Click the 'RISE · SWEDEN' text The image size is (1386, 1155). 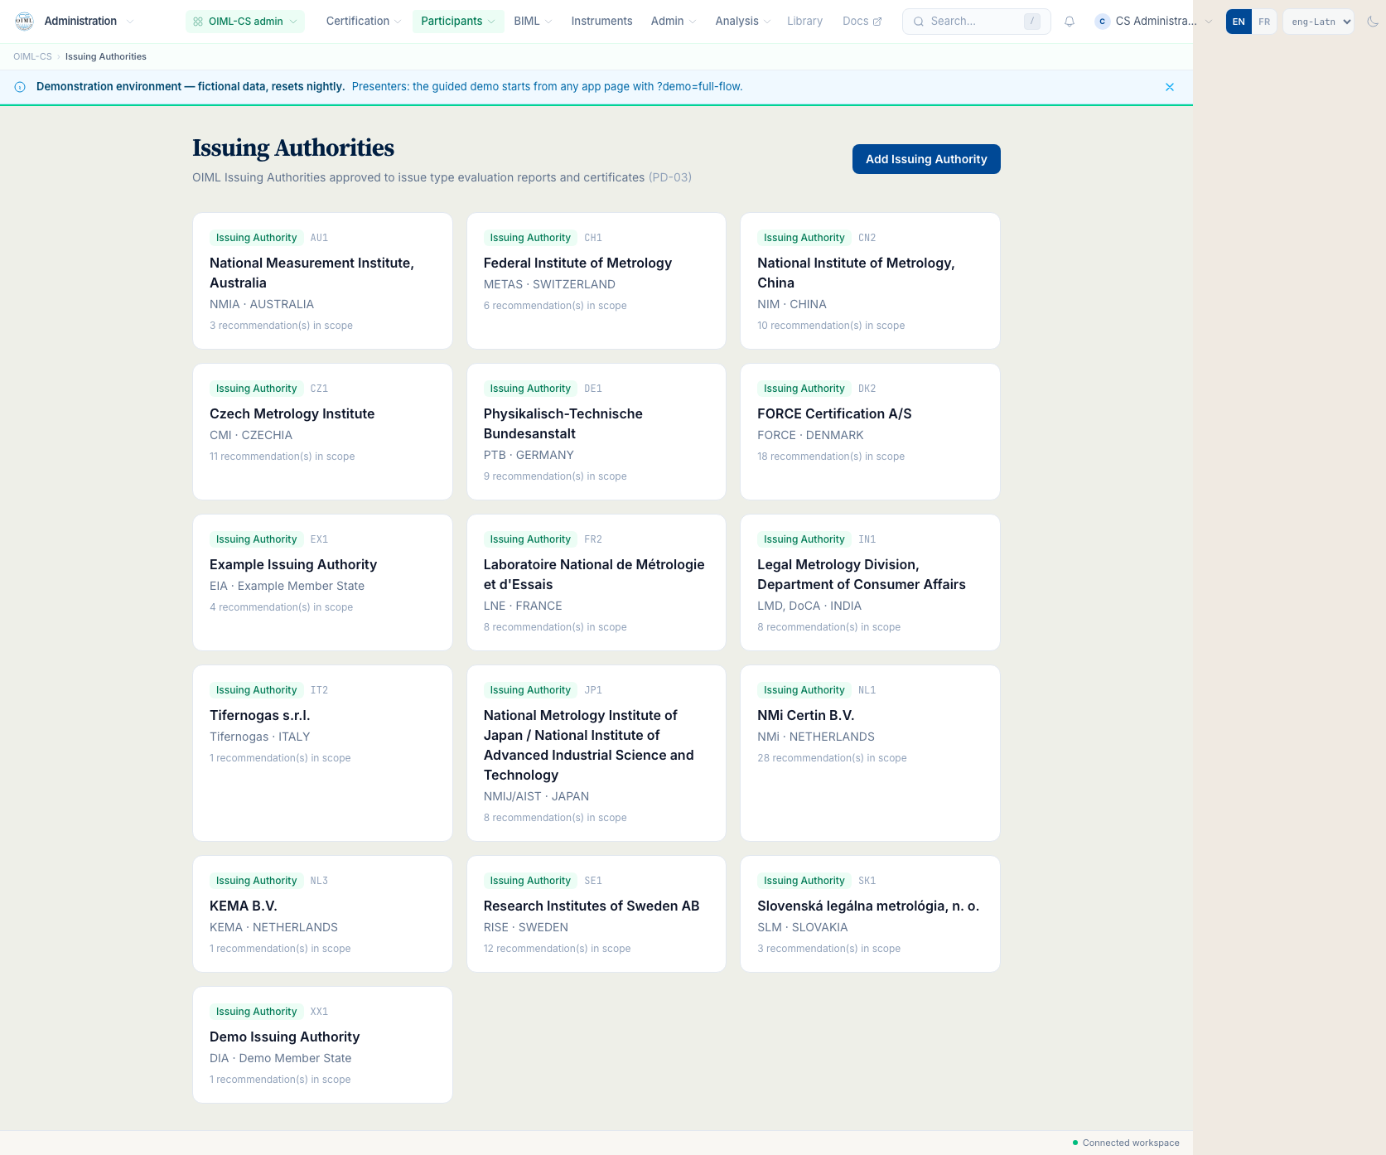(x=526, y=927)
